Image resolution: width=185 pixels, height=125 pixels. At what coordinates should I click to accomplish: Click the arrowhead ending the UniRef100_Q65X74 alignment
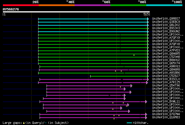[x=148, y=64]
